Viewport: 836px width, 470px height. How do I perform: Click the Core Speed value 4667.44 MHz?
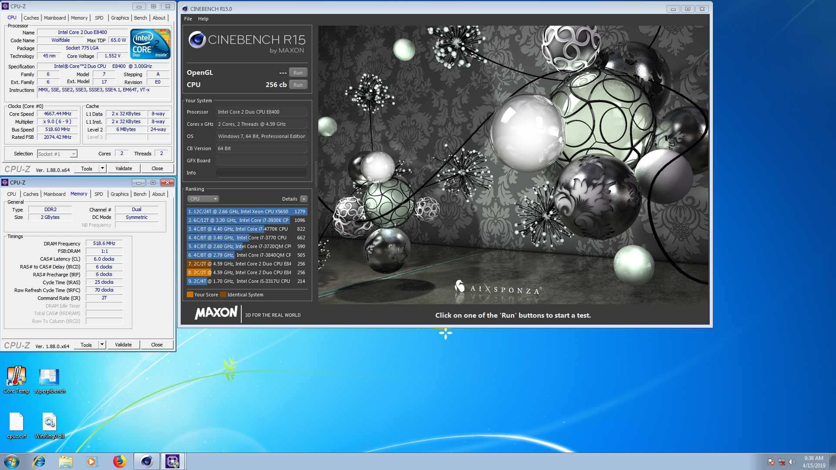[57, 114]
